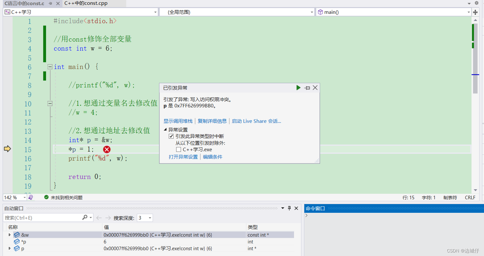
Task: Pin the 已引发异常 exception popup
Action: tap(307, 87)
